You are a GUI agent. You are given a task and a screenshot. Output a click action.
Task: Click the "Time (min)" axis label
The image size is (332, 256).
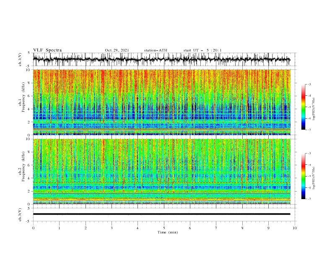168,232
